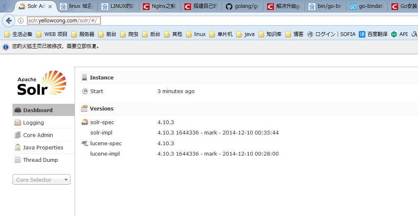The image size is (418, 216).
Task: Click the site info icon in address bar
Action: (x=21, y=21)
